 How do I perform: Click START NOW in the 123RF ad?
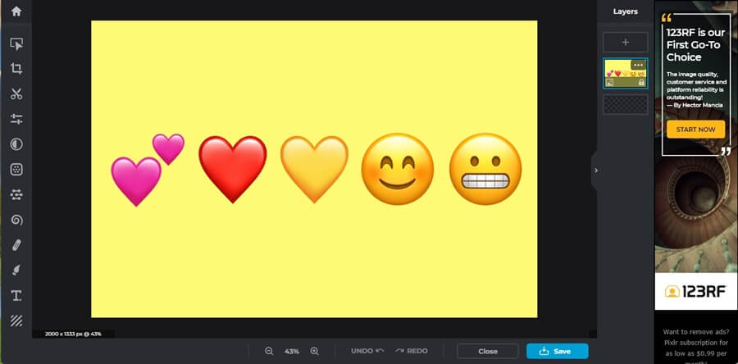coord(695,130)
